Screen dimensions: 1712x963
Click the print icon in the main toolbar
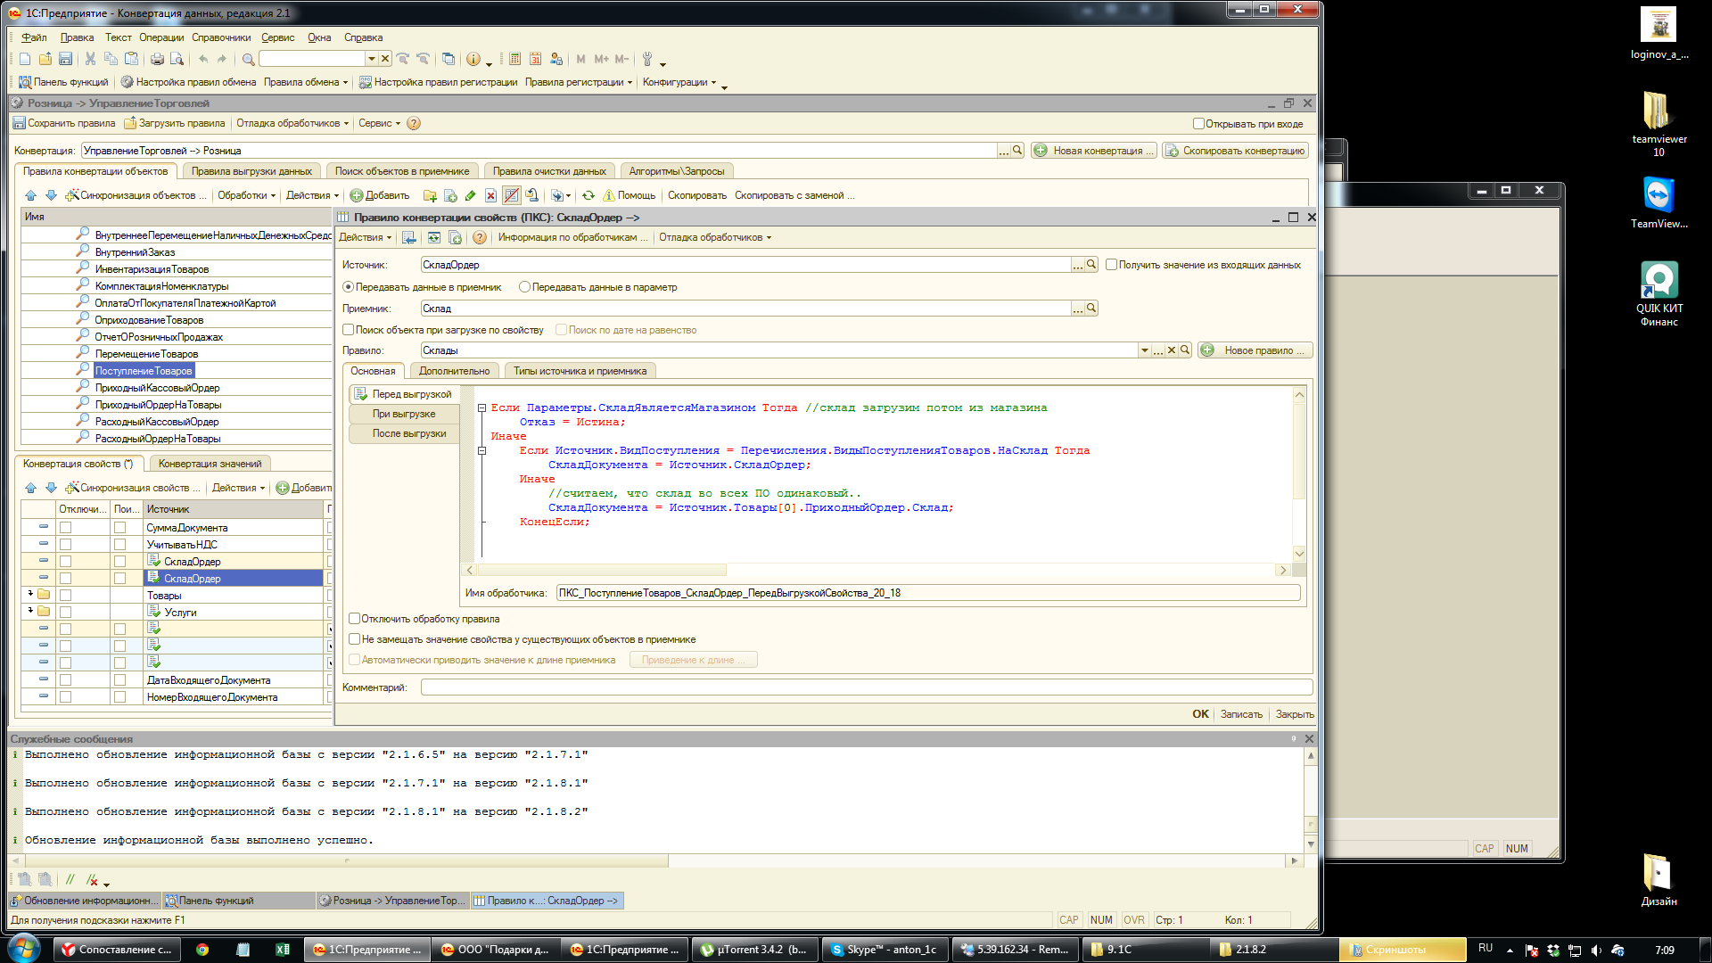click(157, 59)
